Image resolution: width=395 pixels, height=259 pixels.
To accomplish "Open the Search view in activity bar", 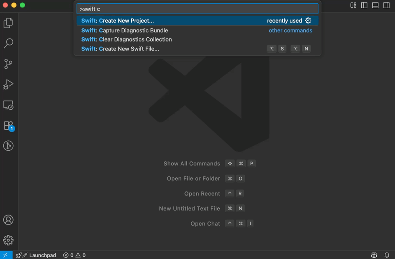I will tap(8, 43).
